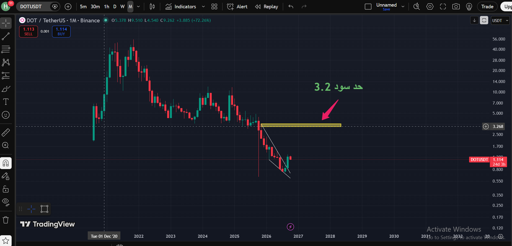This screenshot has width=512, height=246.
Task: Open the forecasting and measurement tools
Action: tap(6, 75)
